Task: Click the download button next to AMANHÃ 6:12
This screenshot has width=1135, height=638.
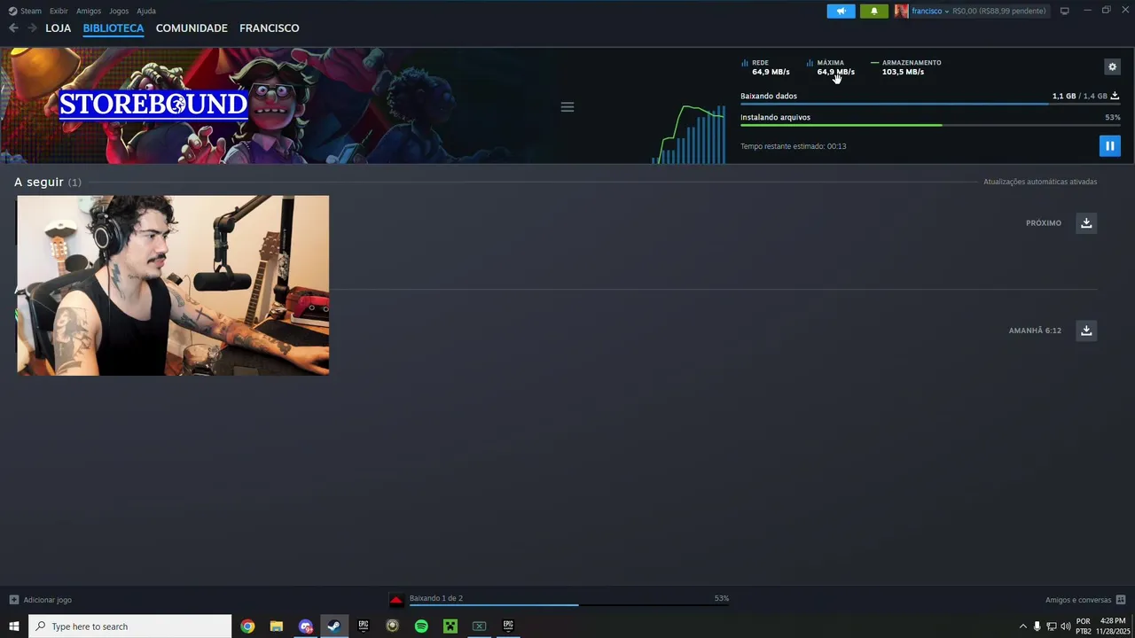Action: point(1086,331)
